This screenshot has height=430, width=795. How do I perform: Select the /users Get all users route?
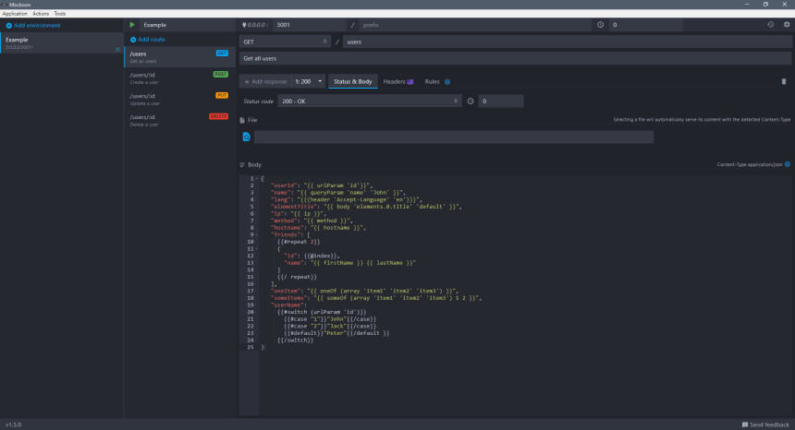[180, 56]
